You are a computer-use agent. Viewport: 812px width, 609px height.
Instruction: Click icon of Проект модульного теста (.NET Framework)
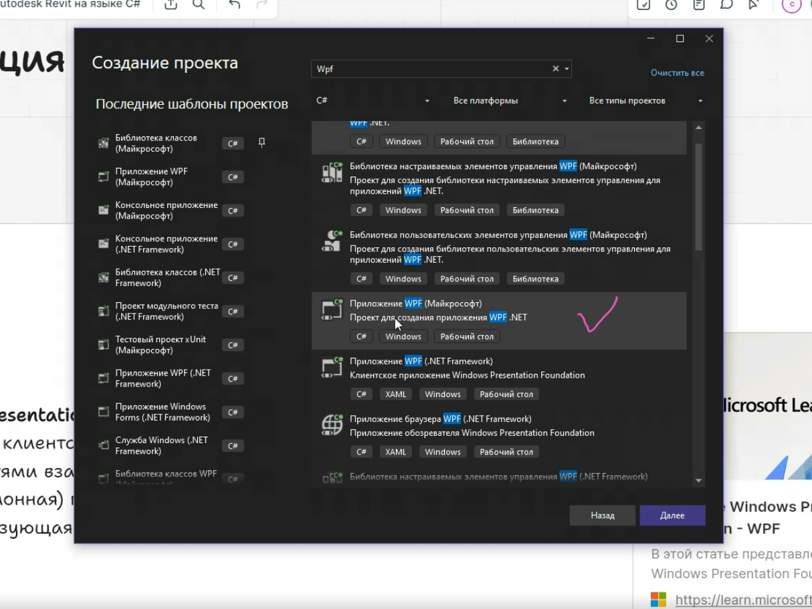click(104, 311)
